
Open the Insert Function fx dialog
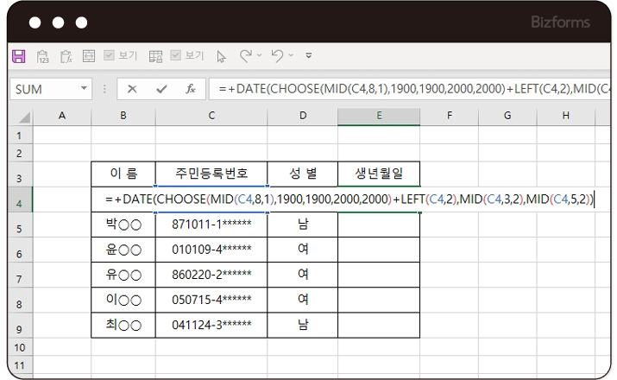191,89
